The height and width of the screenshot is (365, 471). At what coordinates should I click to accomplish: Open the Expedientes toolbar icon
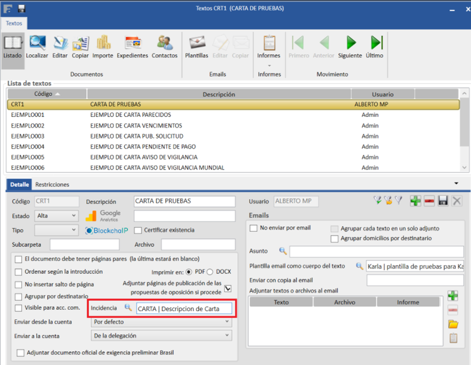click(132, 46)
